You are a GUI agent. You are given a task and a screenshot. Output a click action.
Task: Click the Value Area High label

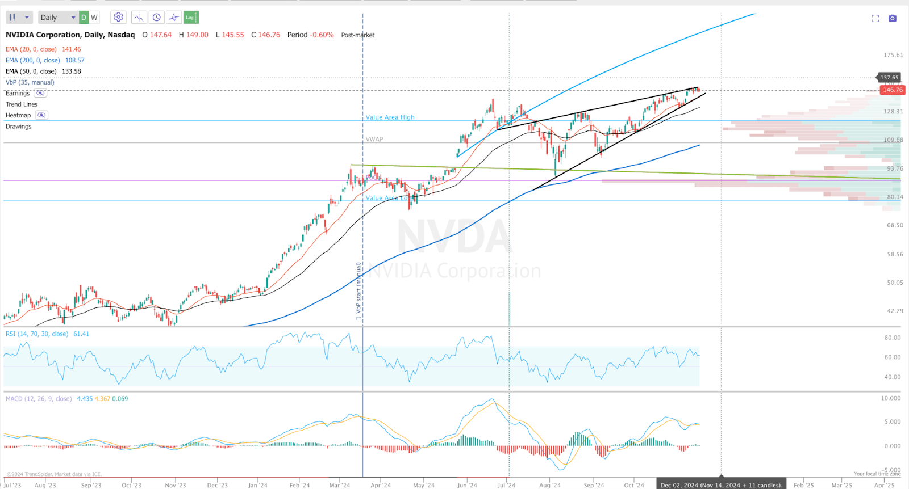[x=390, y=117]
